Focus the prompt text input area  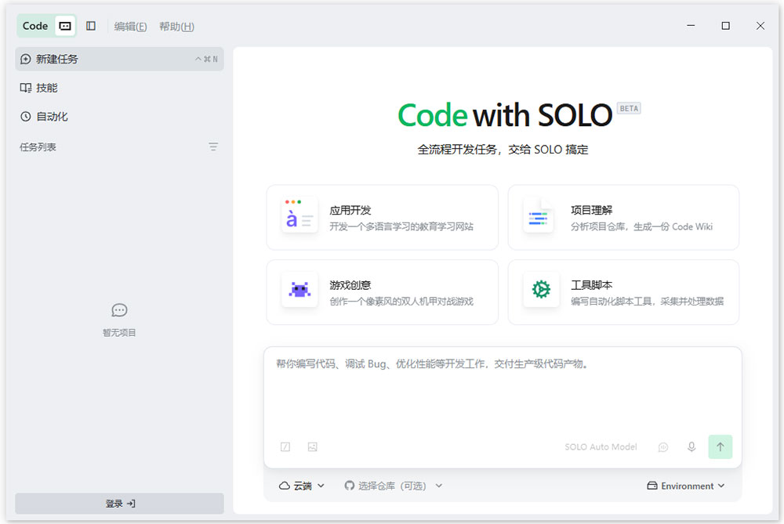coord(503,389)
